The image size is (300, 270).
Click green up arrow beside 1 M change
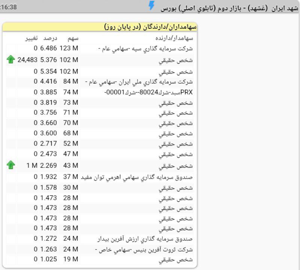pos(11,165)
